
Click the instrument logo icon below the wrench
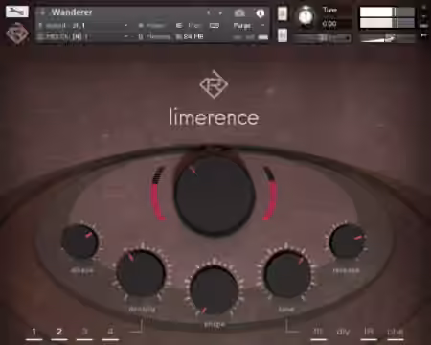17,34
